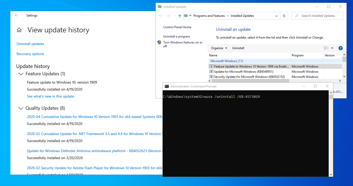The height and width of the screenshot is (186, 353).
Task: Sort by Program column header
Action: pyautogui.click(x=307, y=55)
